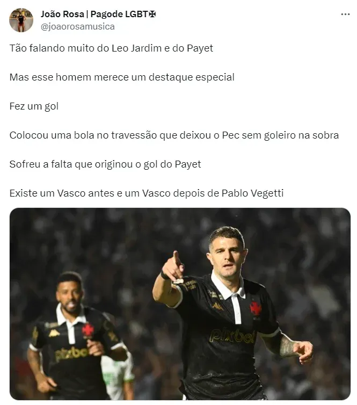Viewport: 357px width, 405px height.
Task: Click the red Vasco cross crest on the front player
Action: (256, 308)
